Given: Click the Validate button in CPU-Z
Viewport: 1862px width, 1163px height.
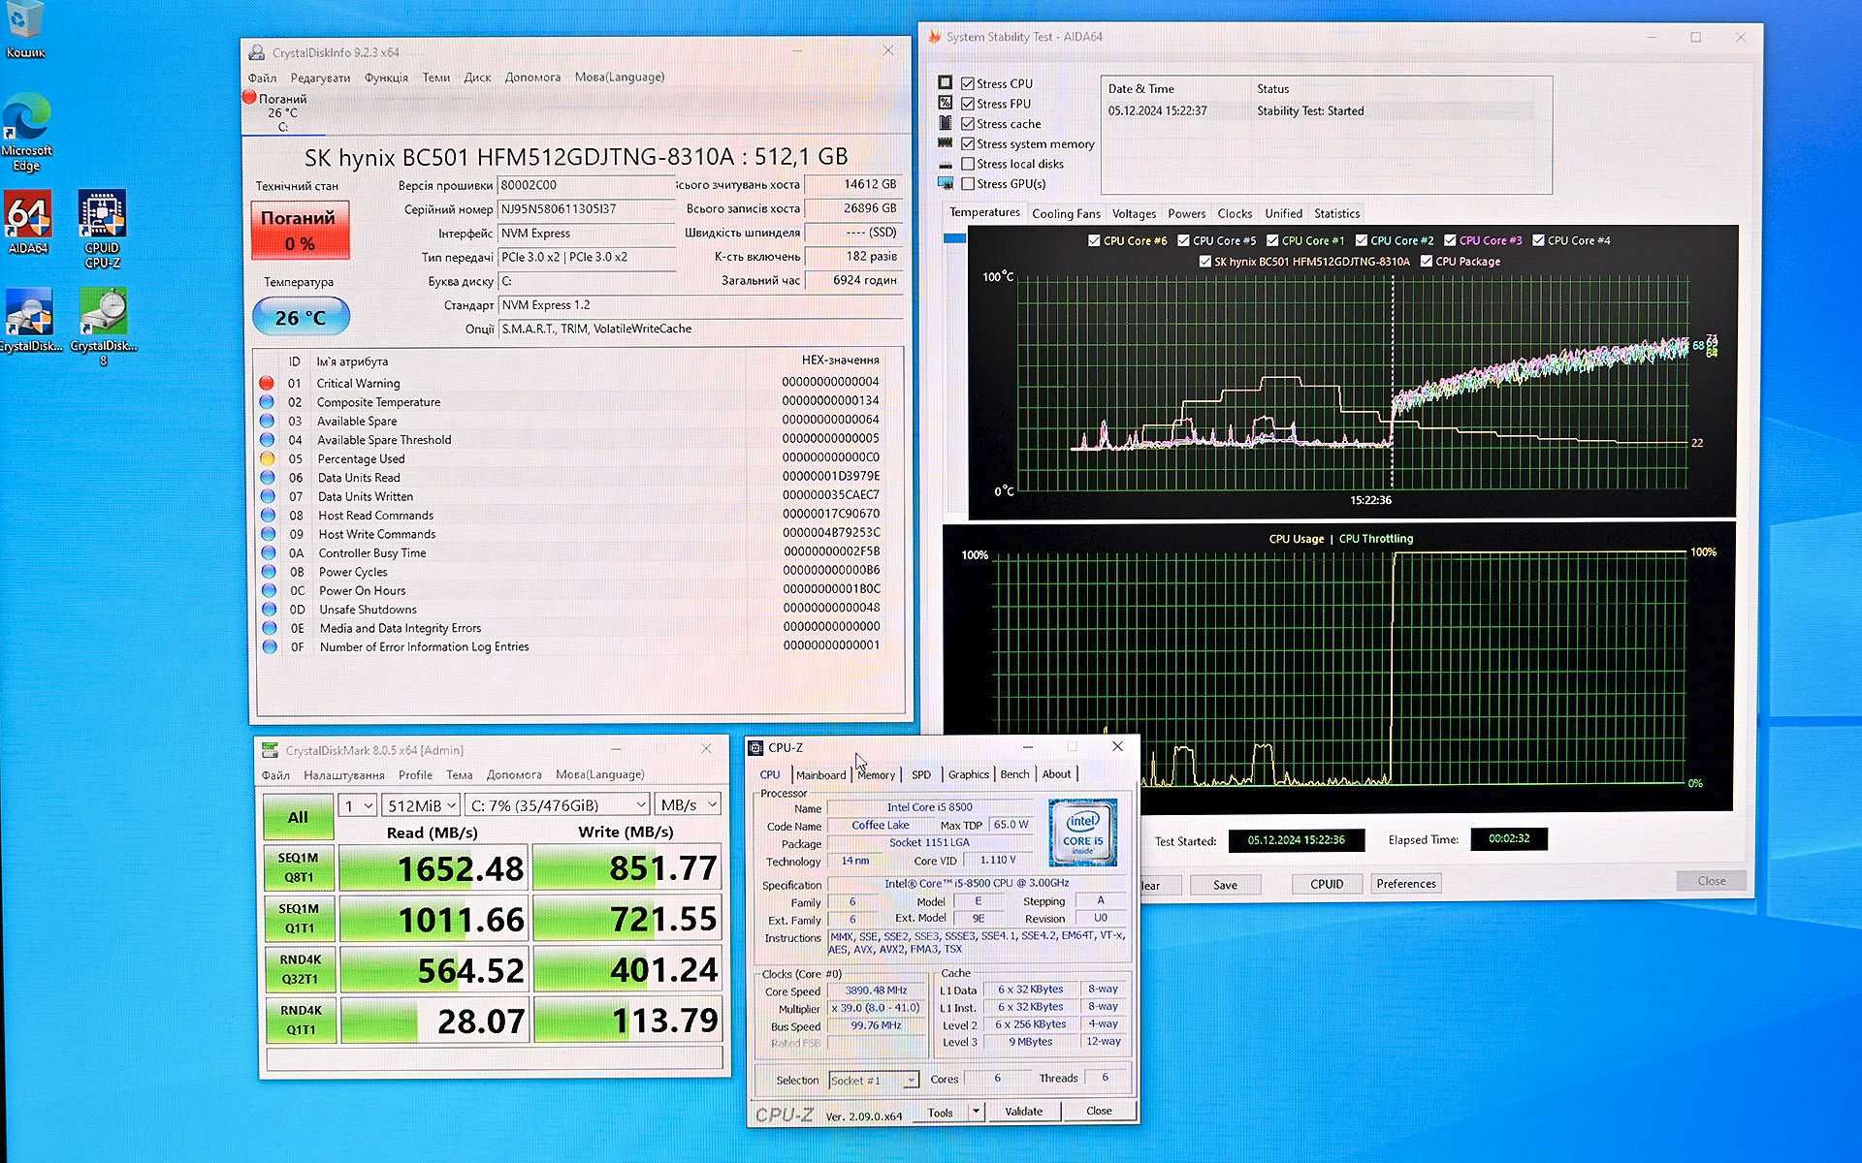Looking at the screenshot, I should [x=1023, y=1111].
